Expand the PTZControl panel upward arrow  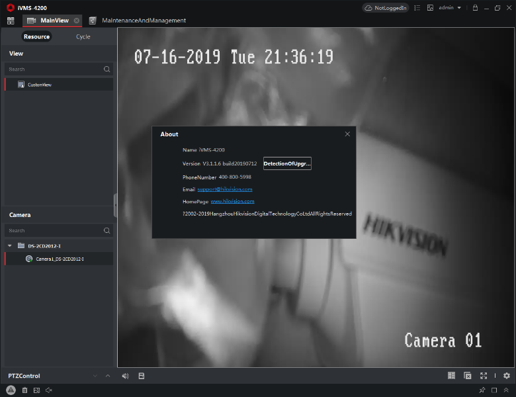tap(108, 376)
